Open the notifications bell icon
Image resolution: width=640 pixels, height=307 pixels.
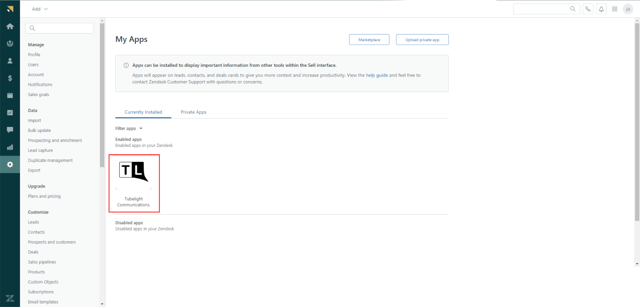pos(601,9)
